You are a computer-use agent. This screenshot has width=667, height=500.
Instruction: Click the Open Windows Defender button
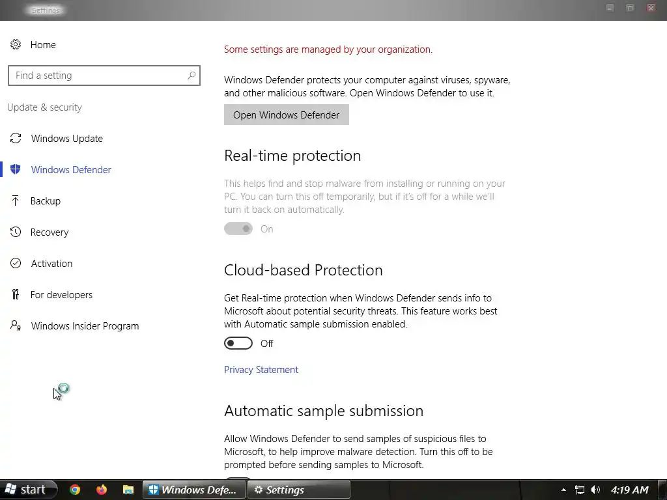[287, 115]
